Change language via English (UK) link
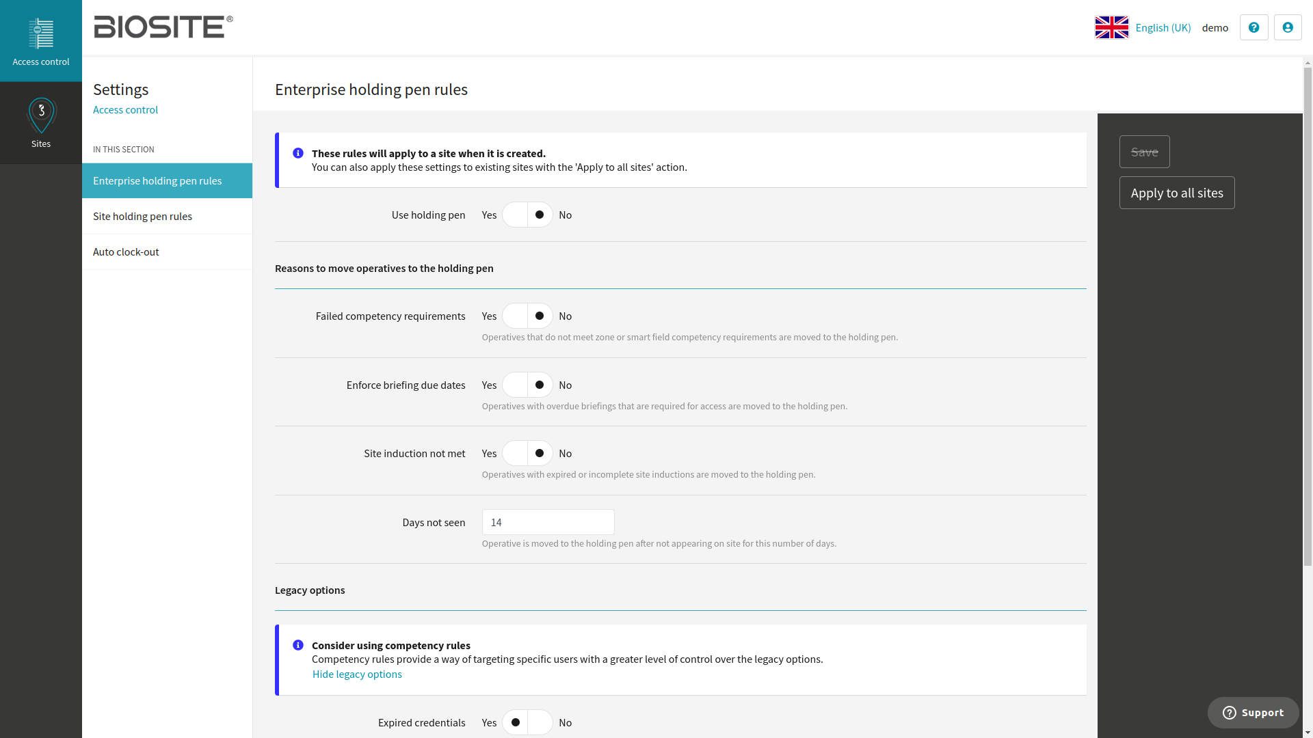Image resolution: width=1313 pixels, height=738 pixels. 1163,27
